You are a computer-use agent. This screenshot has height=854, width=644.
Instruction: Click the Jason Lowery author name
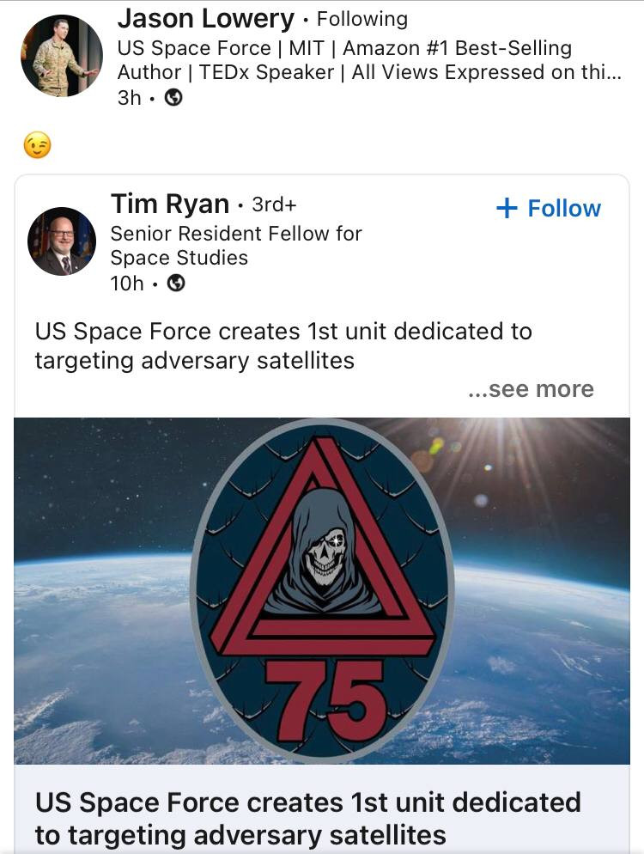[205, 18]
